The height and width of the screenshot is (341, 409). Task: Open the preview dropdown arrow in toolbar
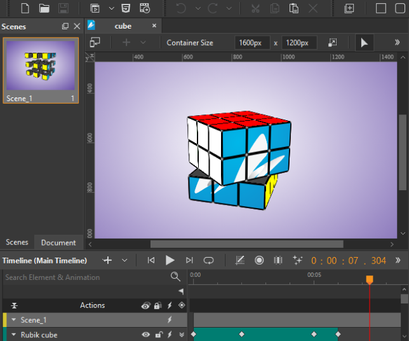tap(111, 8)
